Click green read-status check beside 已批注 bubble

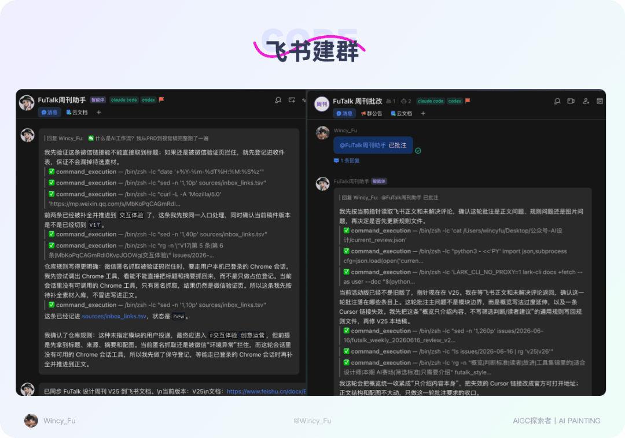pyautogui.click(x=418, y=151)
